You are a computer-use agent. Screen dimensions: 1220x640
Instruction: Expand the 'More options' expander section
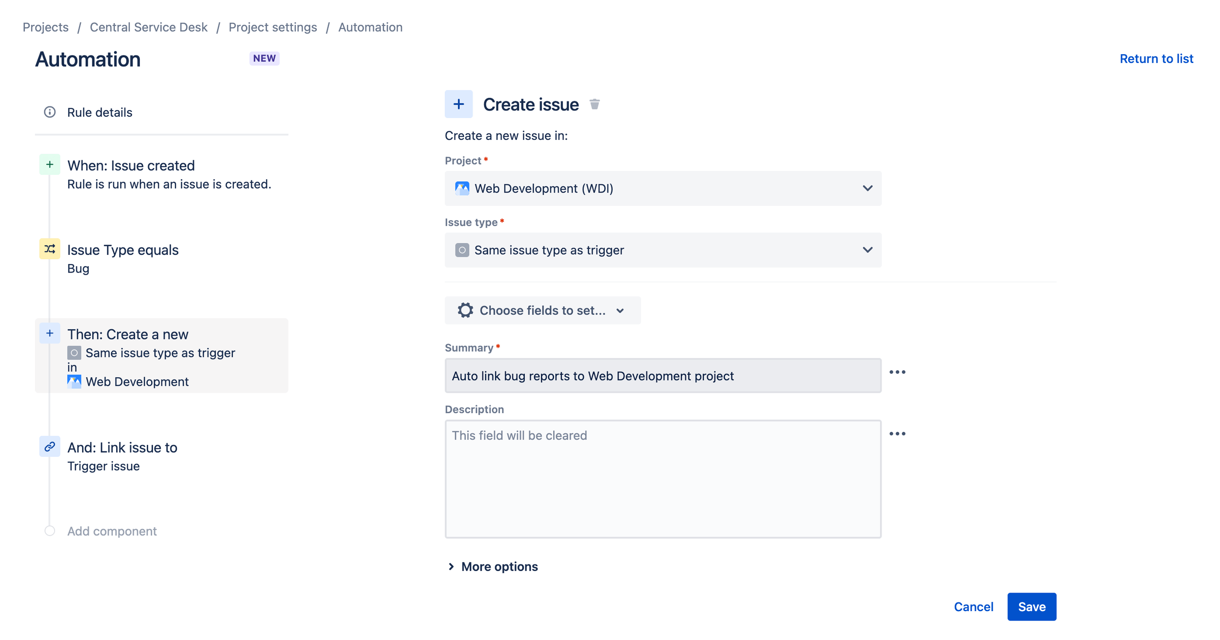(492, 566)
